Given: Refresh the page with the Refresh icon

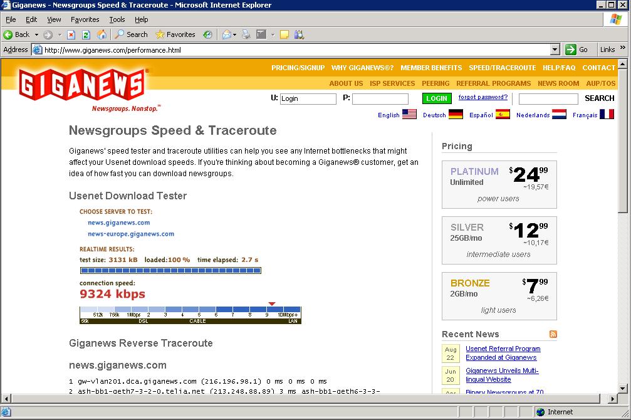Looking at the screenshot, I should (x=86, y=34).
